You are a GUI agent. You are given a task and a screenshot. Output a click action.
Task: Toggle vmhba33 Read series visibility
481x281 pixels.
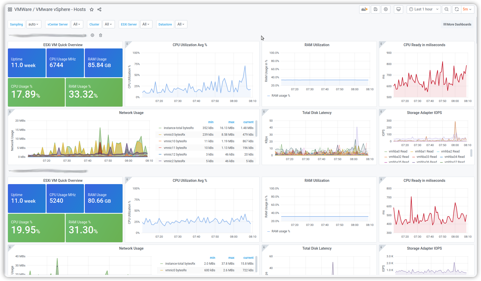[x=427, y=157]
